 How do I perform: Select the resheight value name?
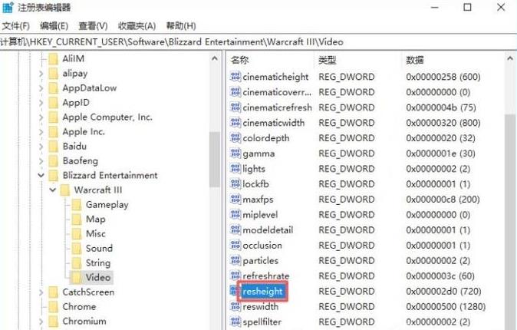coord(262,291)
